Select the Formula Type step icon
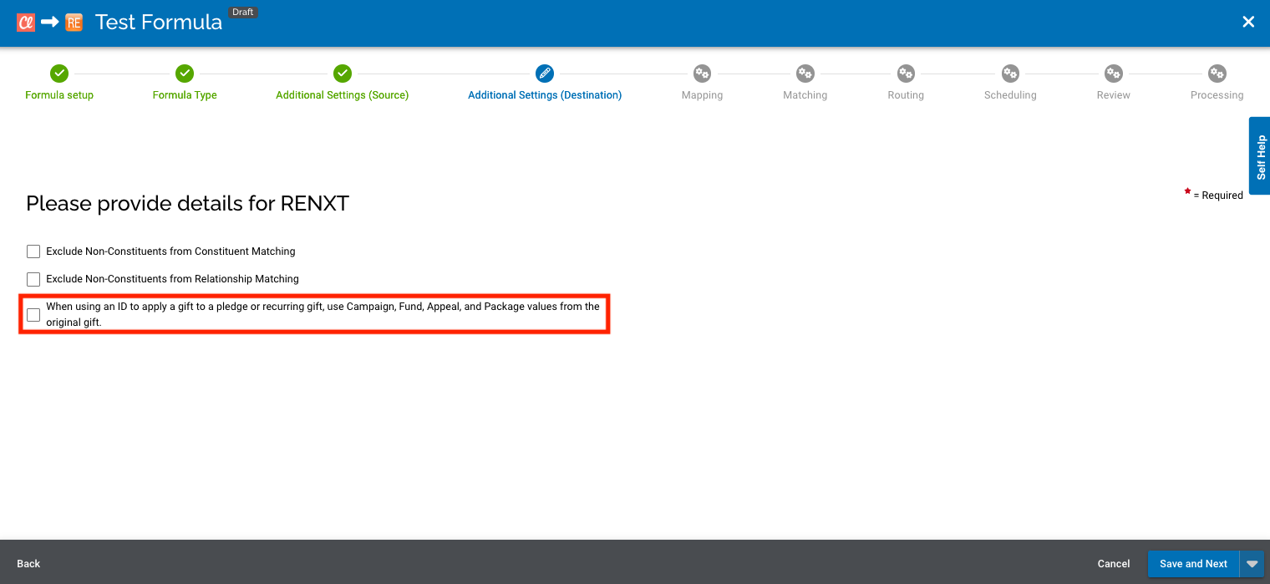The width and height of the screenshot is (1270, 584). [184, 74]
